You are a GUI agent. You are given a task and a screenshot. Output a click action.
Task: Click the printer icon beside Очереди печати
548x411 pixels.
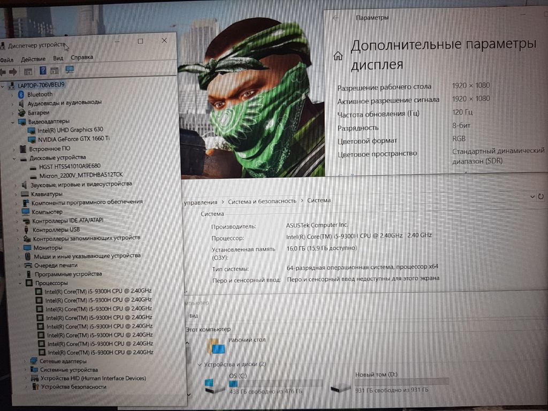(28, 265)
